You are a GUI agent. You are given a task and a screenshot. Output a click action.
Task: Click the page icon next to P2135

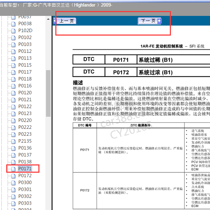coord(13,141)
